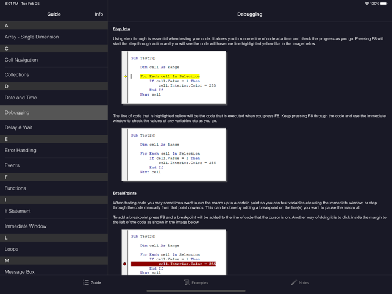Click the Tue Feb 25 date text
Screen dimensions: 392x294
pos(30,4)
